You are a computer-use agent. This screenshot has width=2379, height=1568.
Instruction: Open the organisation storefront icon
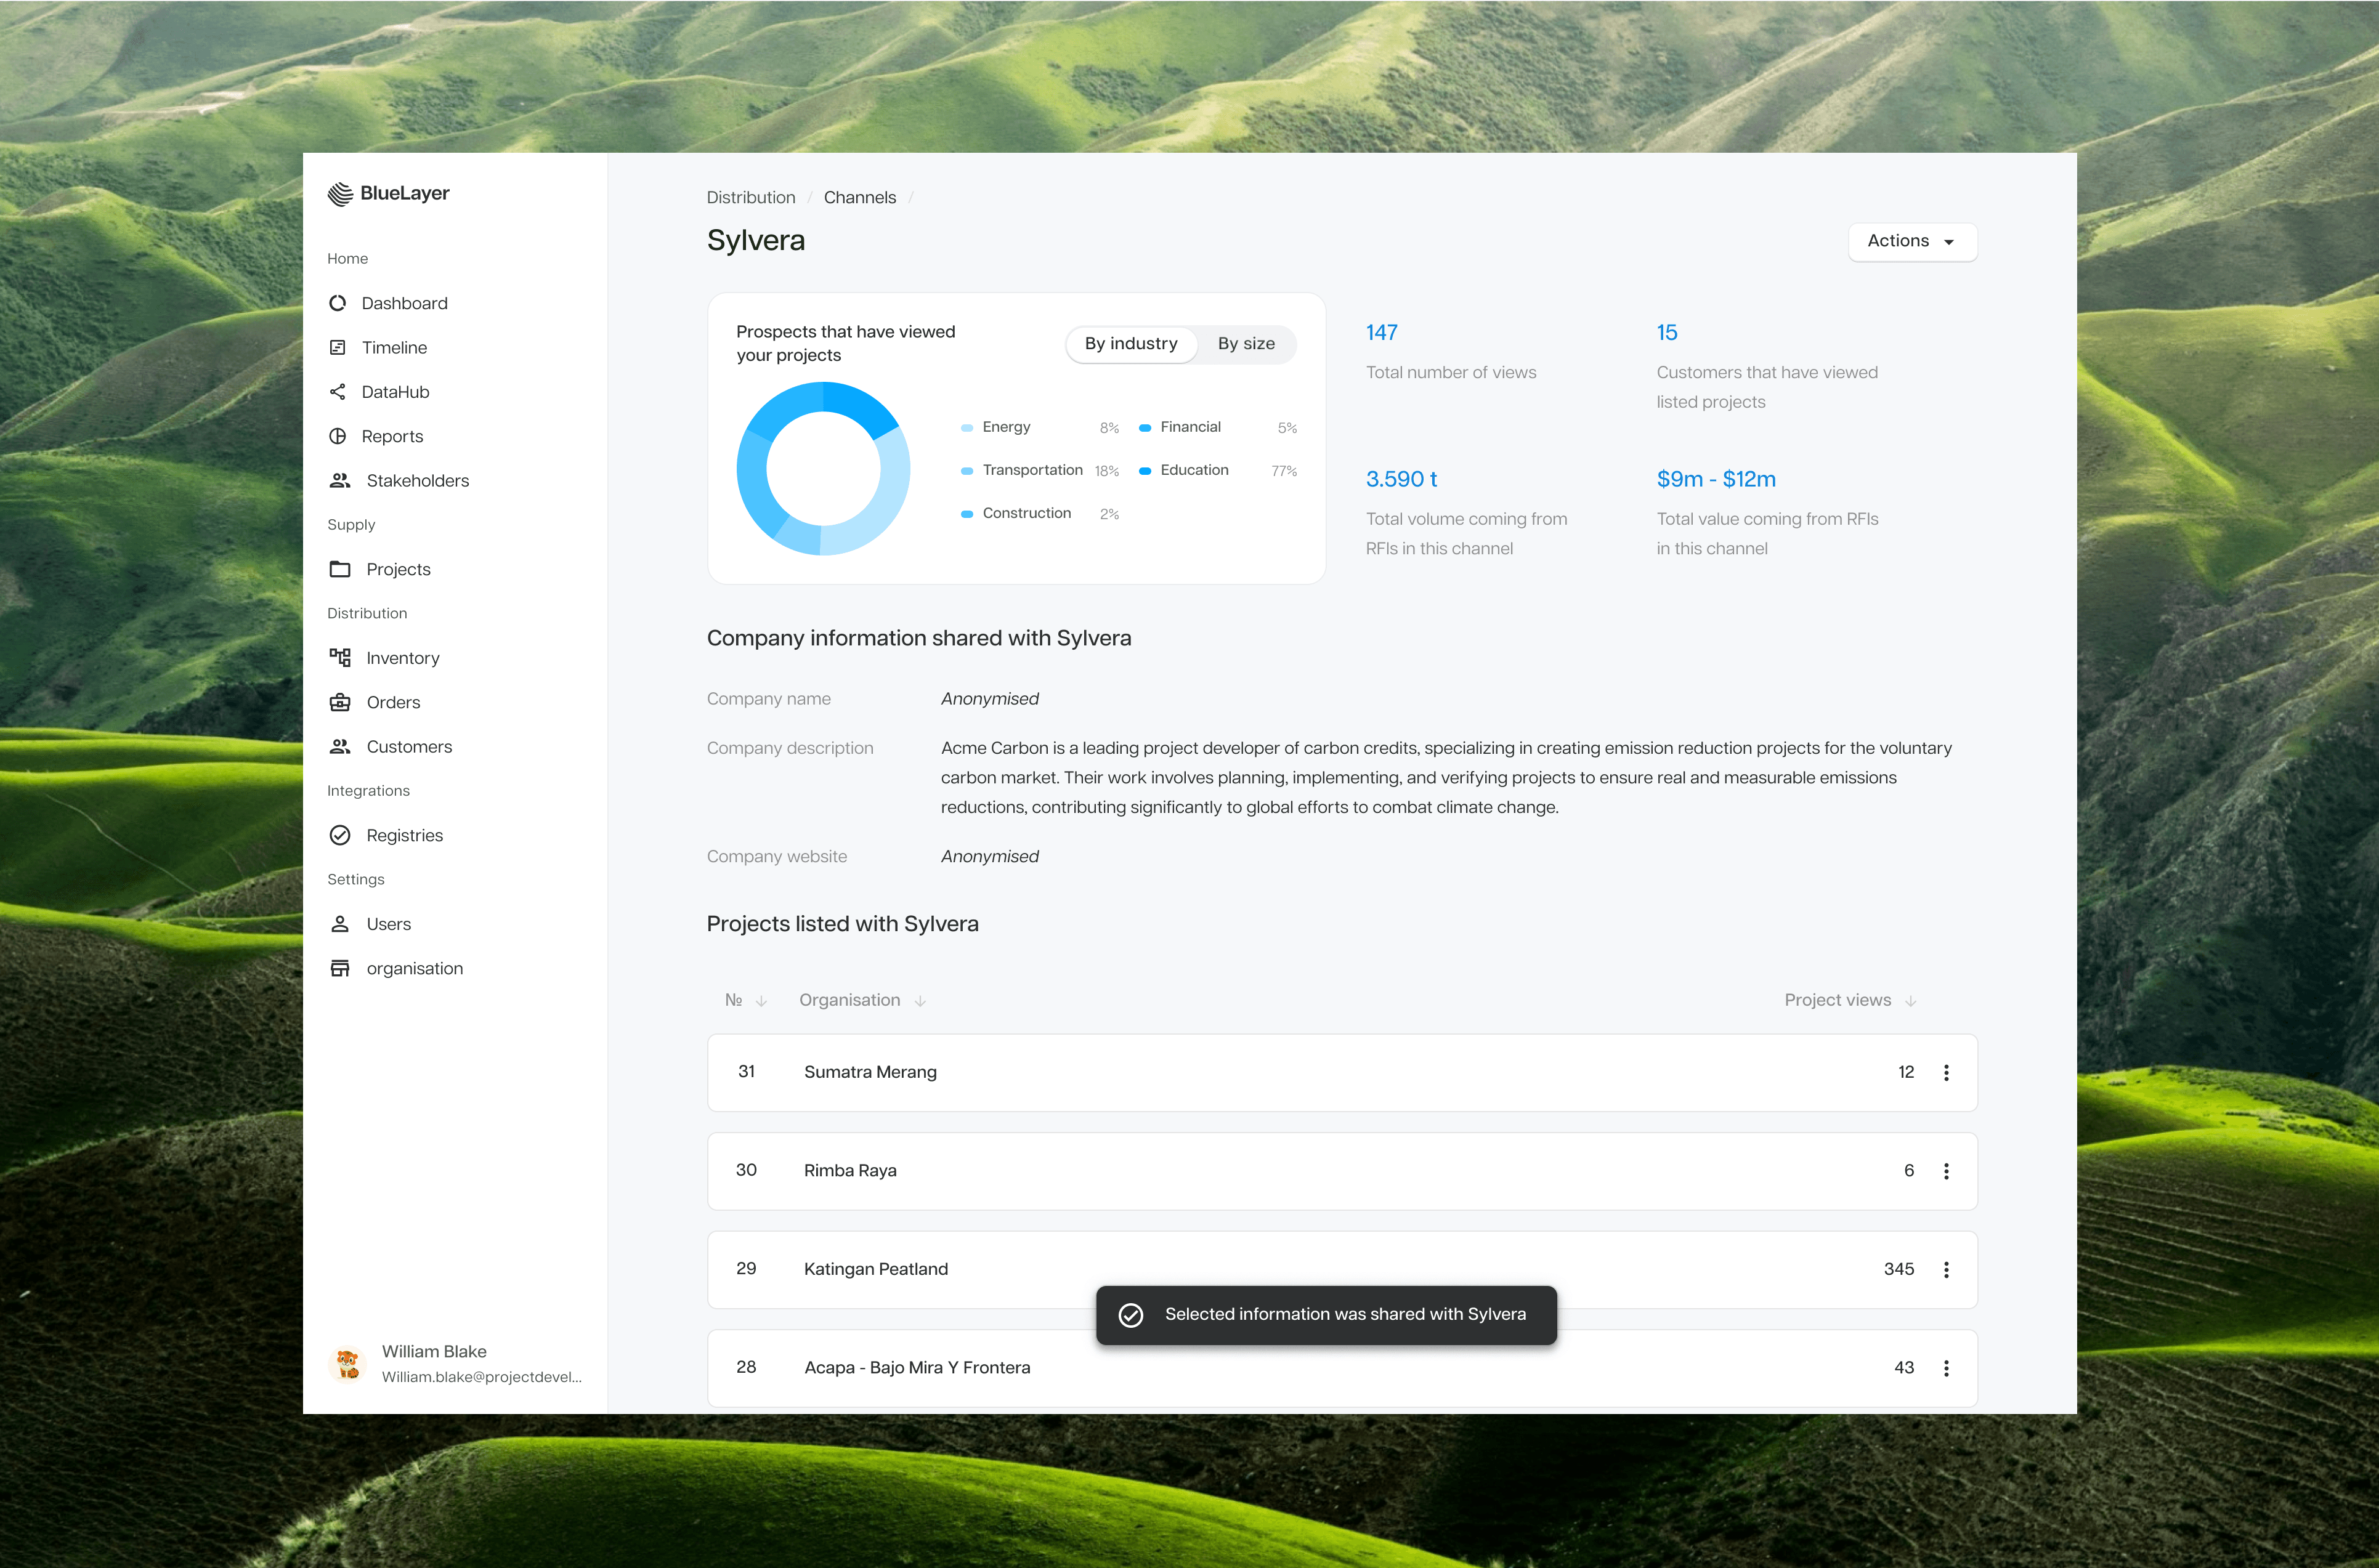point(340,968)
